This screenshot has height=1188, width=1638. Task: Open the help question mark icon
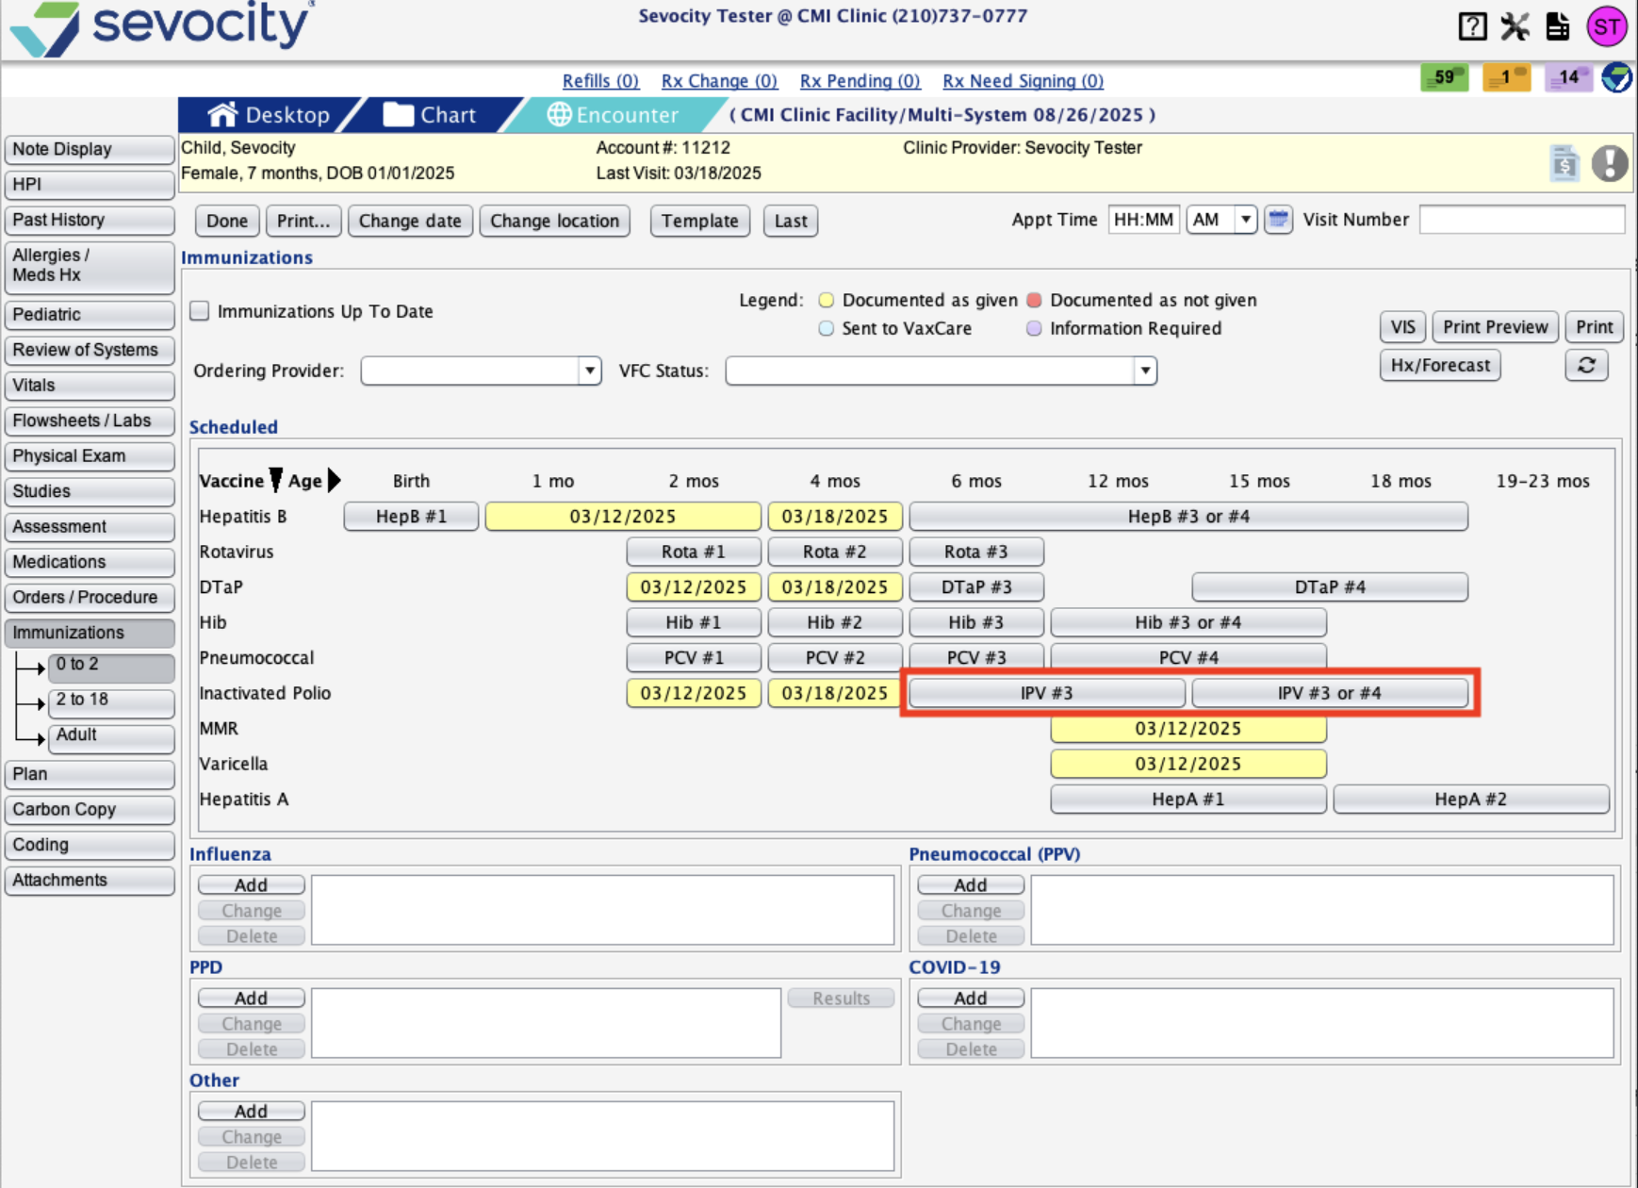(x=1472, y=26)
